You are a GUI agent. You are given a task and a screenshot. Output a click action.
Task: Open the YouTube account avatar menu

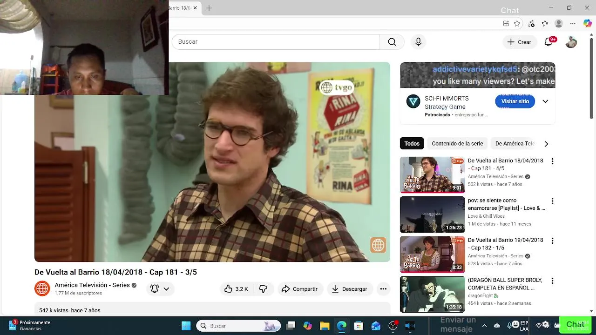(x=571, y=42)
